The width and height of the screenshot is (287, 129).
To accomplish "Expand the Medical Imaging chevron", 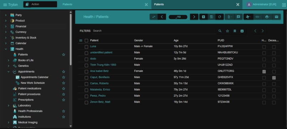I will coord(9,122).
